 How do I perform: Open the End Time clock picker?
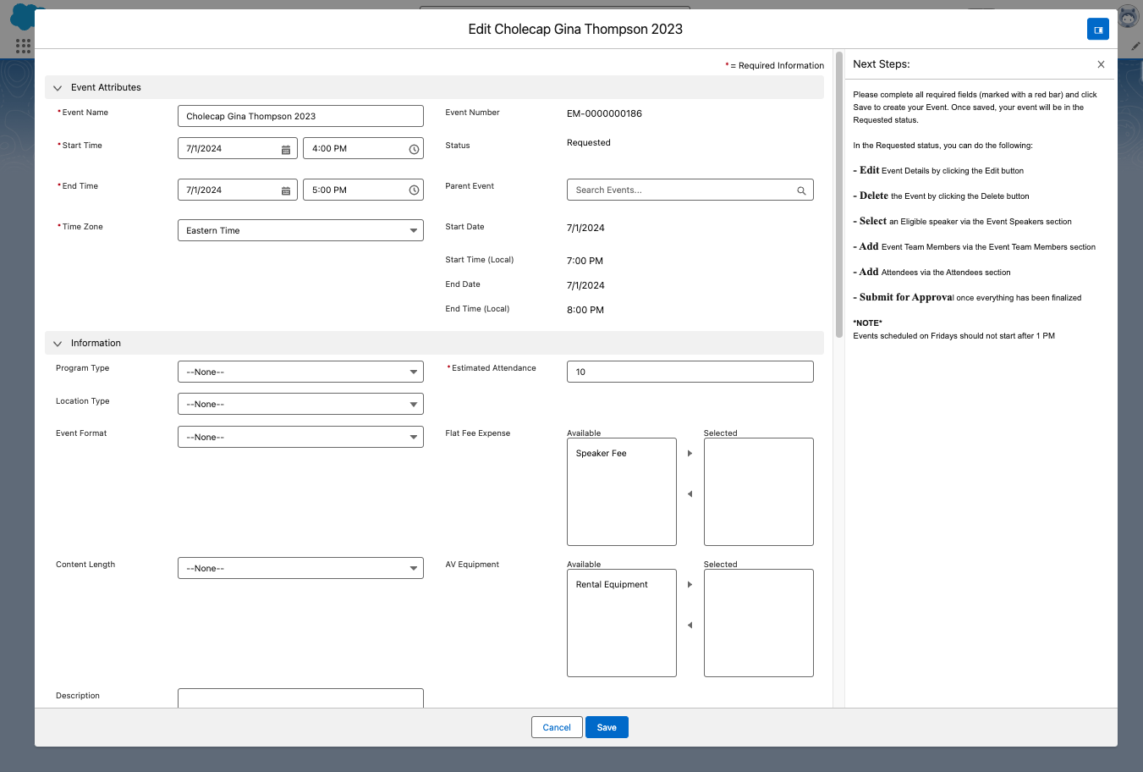point(414,190)
